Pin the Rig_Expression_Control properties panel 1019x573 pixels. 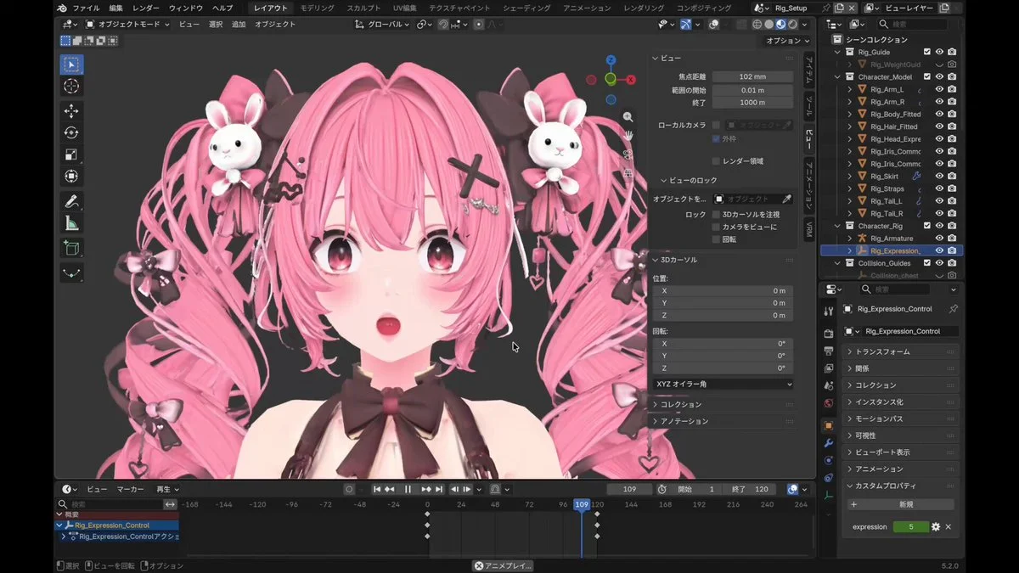pyautogui.click(x=953, y=309)
